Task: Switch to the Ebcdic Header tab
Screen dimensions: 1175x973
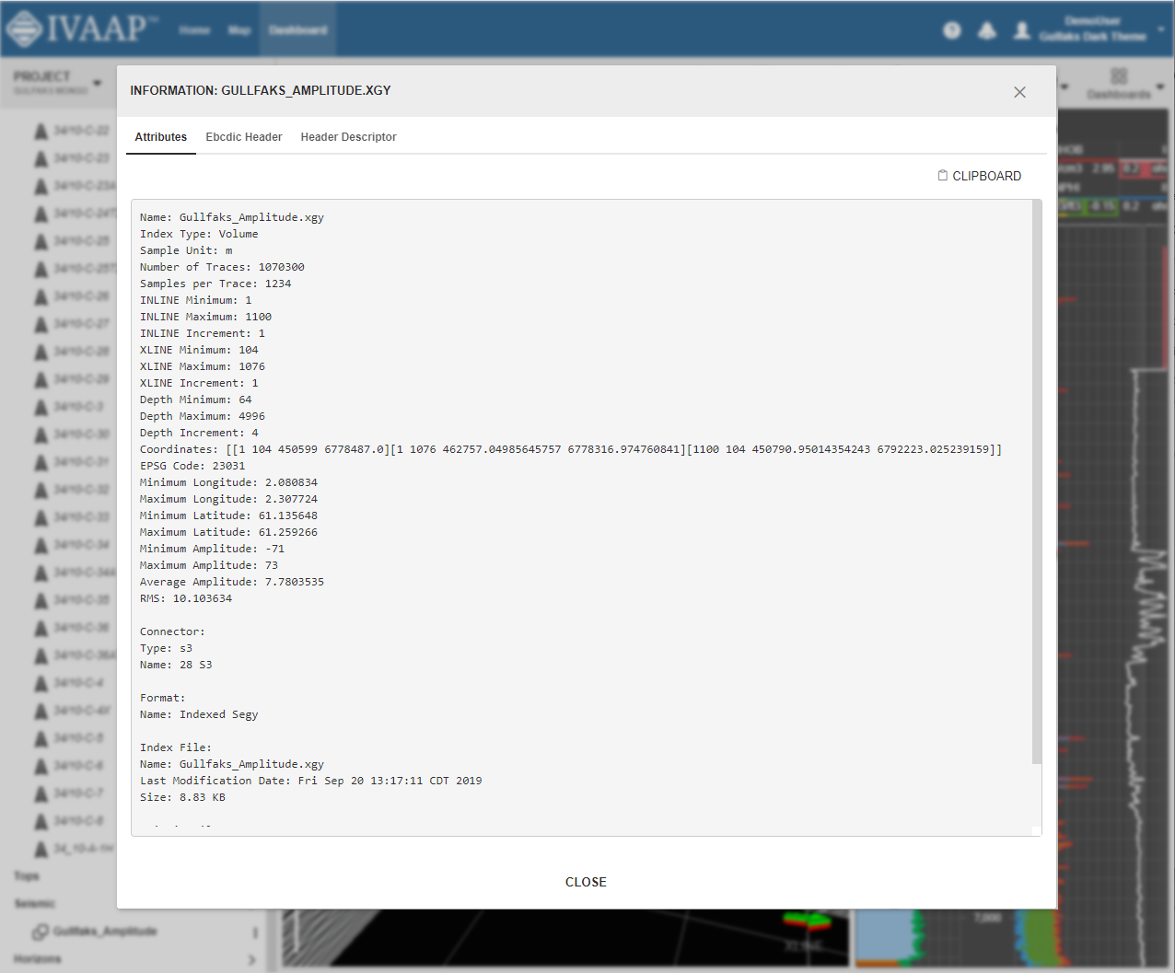Action: (244, 137)
